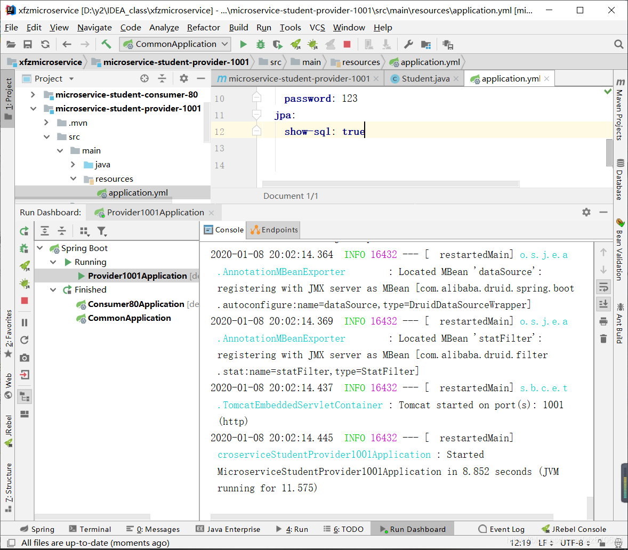Filter Run Dashboard with funnel icon
The height and width of the screenshot is (550, 628).
click(x=102, y=231)
